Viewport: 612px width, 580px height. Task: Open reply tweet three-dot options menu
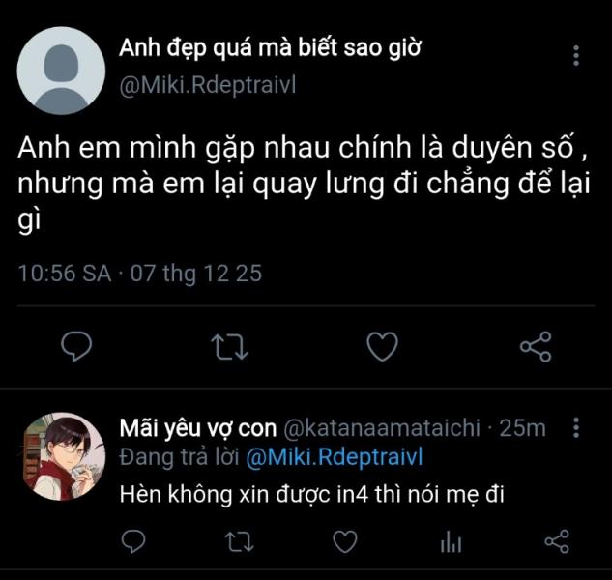pos(576,428)
